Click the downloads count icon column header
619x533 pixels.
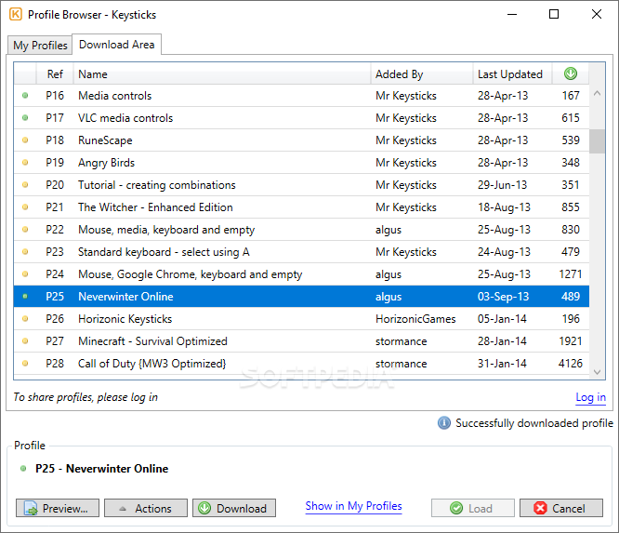point(570,73)
